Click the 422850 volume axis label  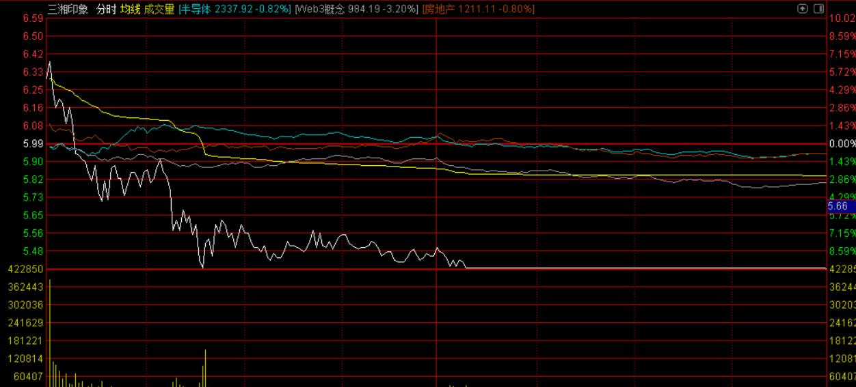23,269
